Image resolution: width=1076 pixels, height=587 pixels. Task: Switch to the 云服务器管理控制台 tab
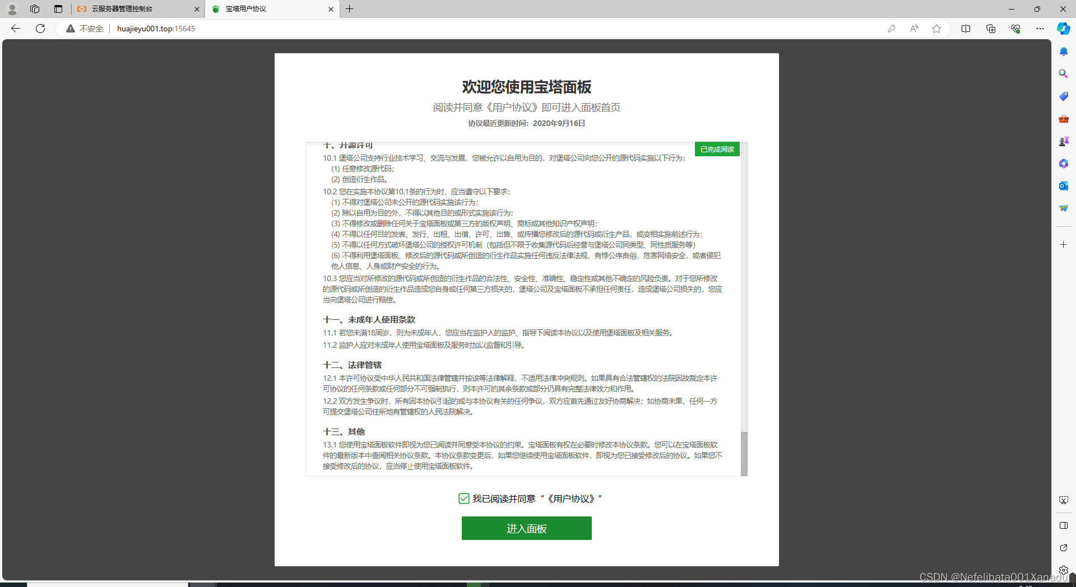(x=137, y=9)
